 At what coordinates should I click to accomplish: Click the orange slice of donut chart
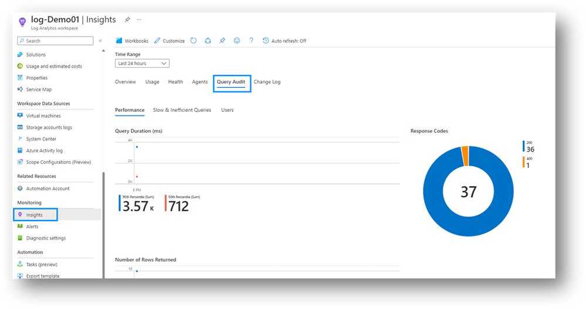click(465, 156)
